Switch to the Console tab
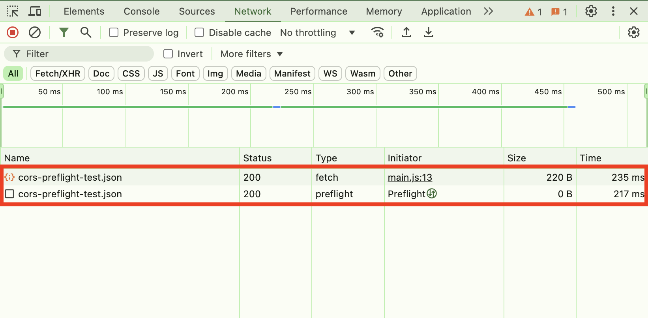This screenshot has height=318, width=648. [x=141, y=11]
